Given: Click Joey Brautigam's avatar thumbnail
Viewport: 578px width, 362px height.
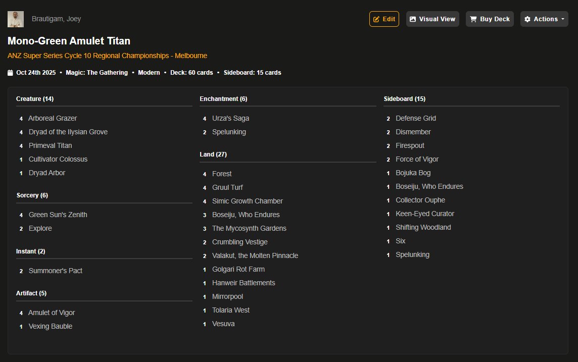Looking at the screenshot, I should pyautogui.click(x=16, y=19).
